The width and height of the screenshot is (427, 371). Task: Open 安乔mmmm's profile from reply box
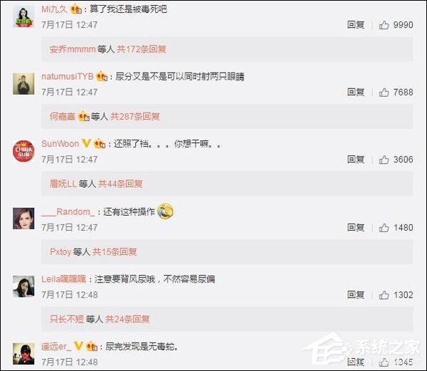[73, 49]
